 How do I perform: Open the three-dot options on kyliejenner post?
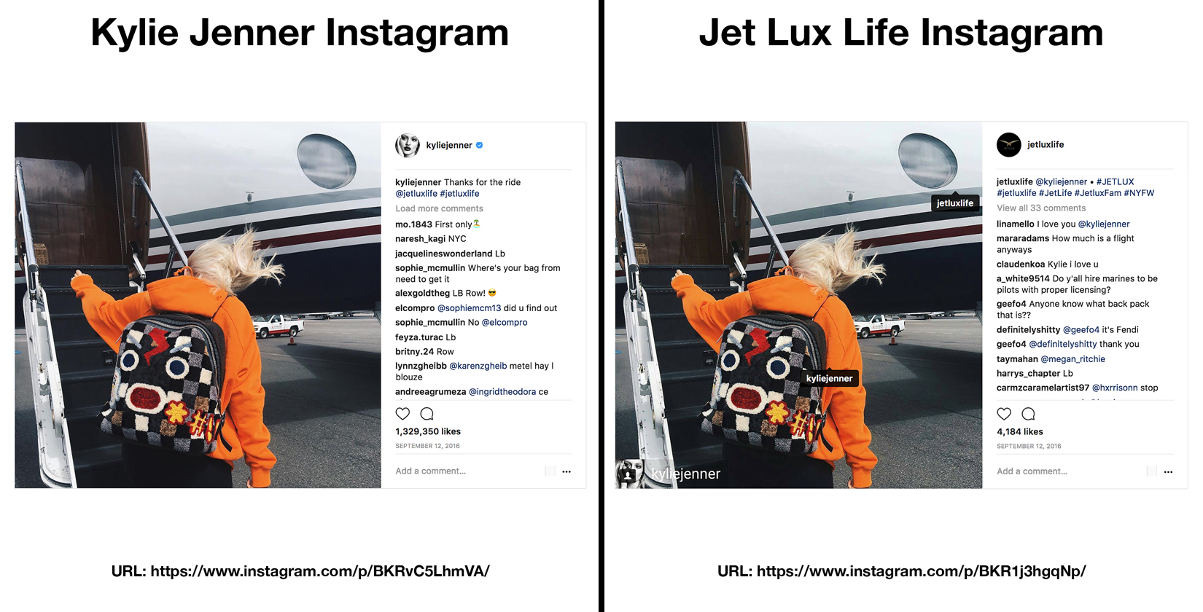[x=567, y=471]
